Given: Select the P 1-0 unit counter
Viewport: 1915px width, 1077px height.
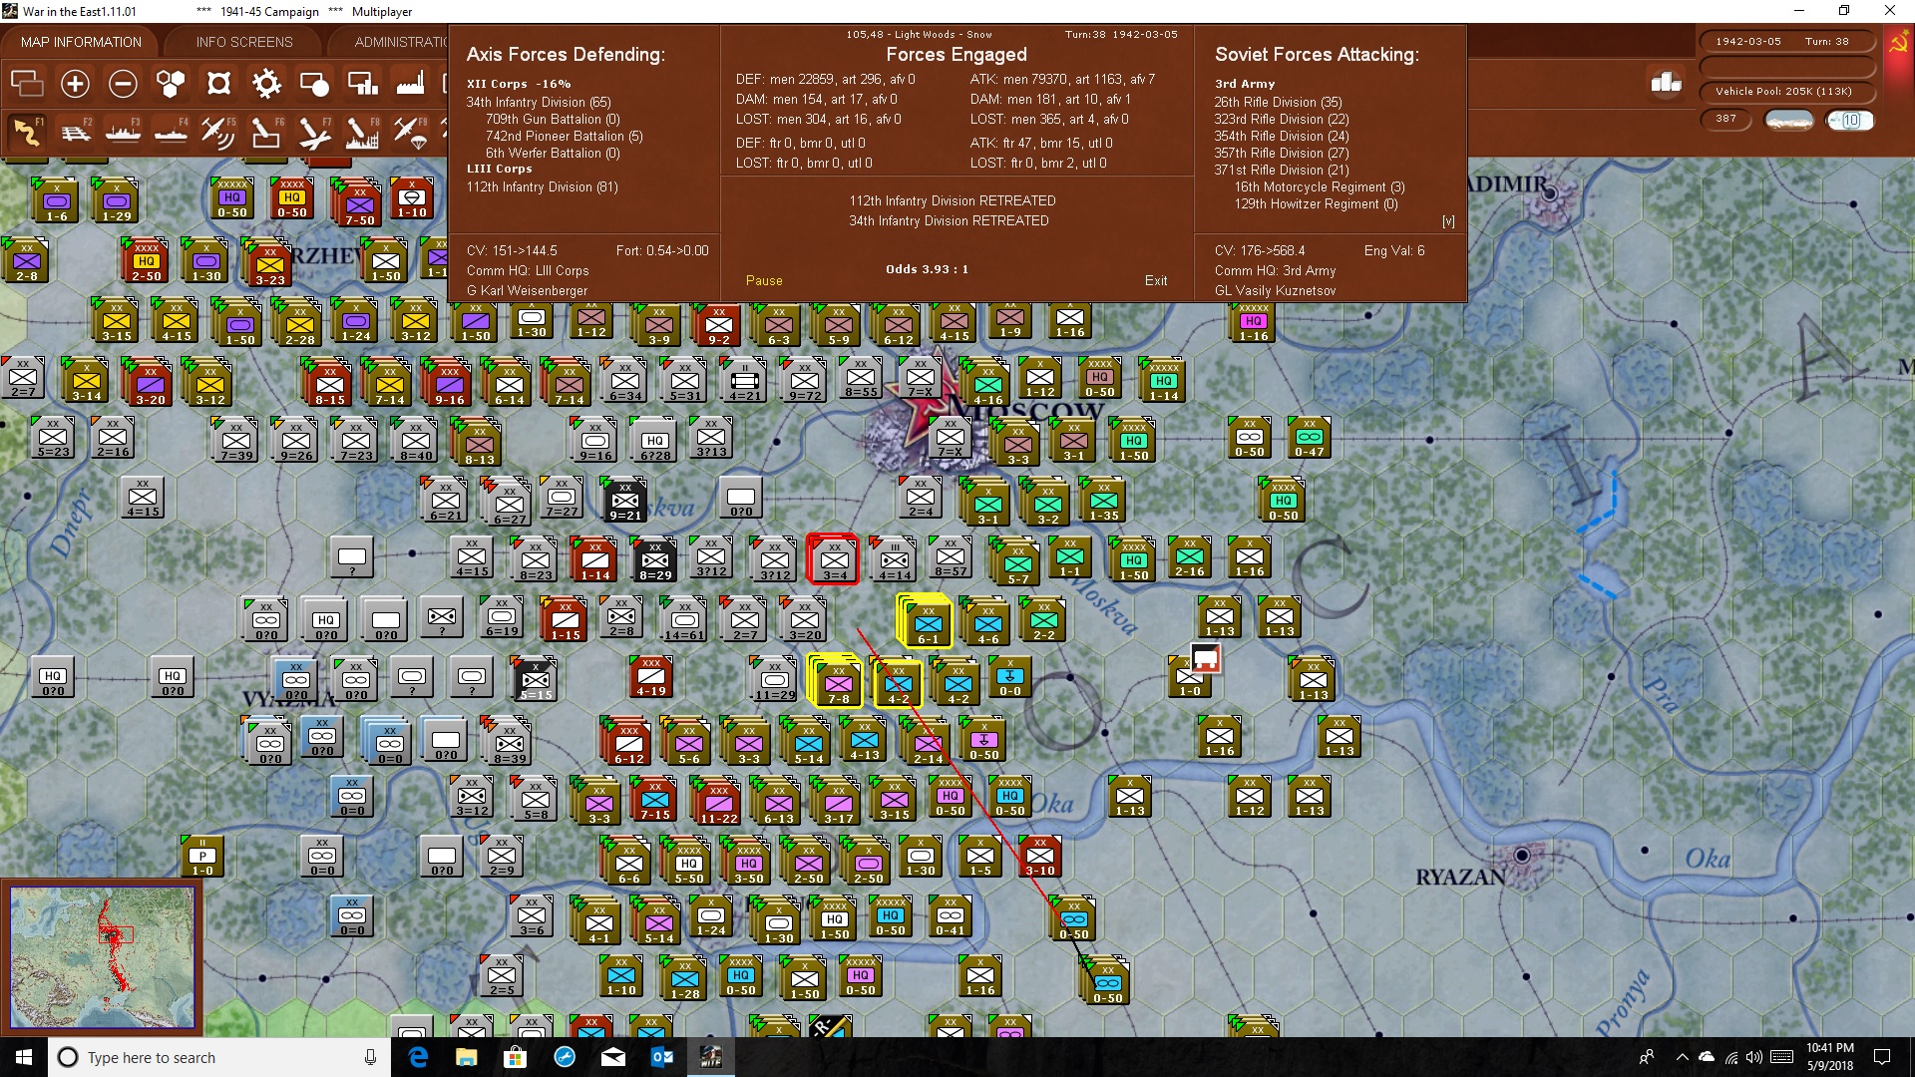Looking at the screenshot, I should 202,855.
